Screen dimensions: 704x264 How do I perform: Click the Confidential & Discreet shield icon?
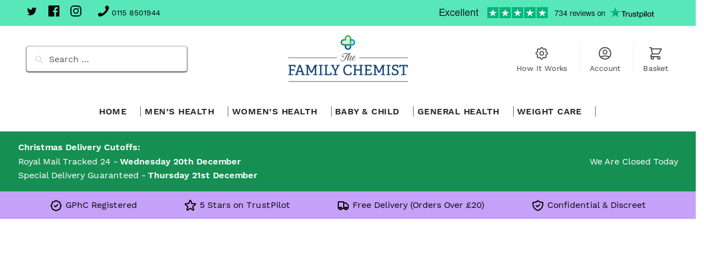(538, 206)
